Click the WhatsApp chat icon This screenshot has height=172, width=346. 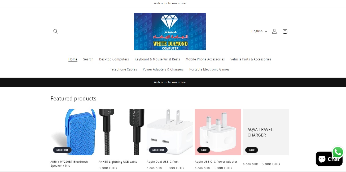click(338, 152)
